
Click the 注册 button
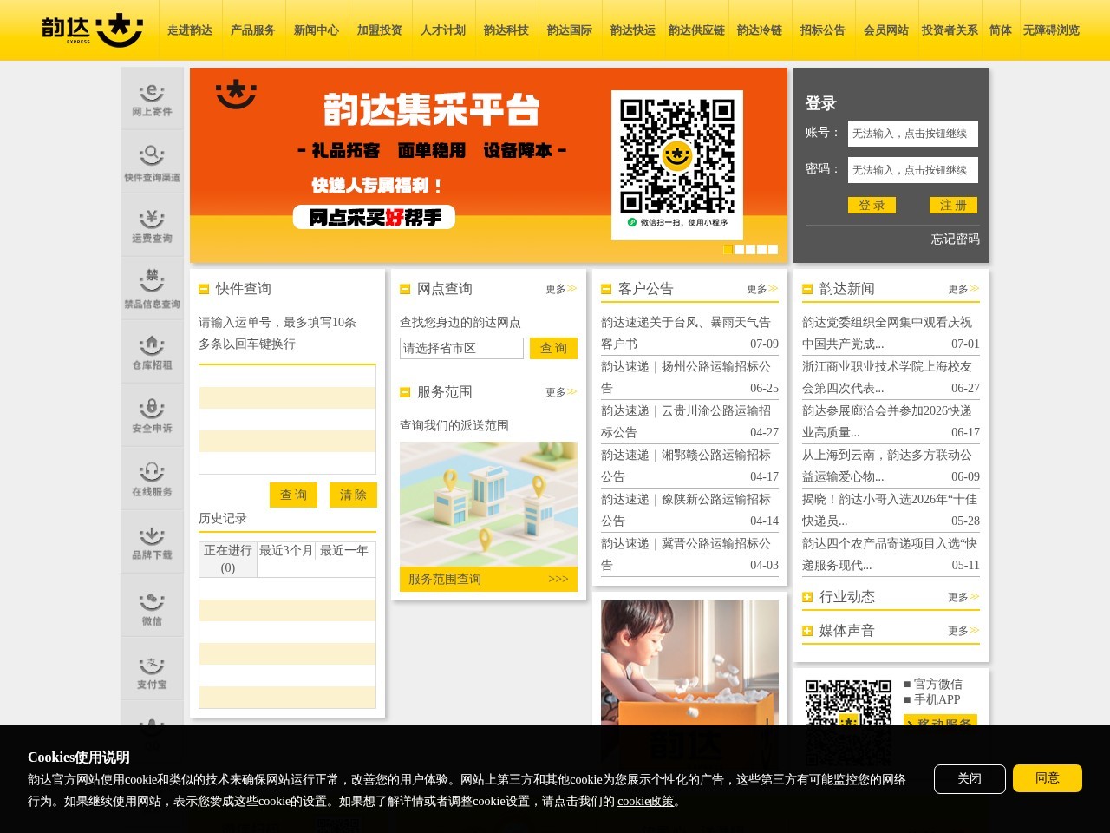tap(953, 206)
